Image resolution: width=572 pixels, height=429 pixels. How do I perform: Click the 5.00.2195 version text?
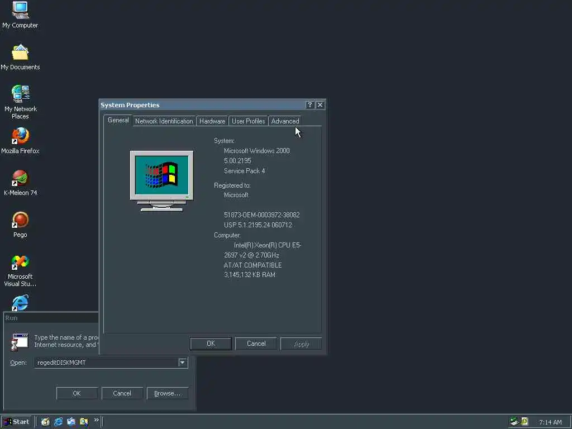(237, 161)
